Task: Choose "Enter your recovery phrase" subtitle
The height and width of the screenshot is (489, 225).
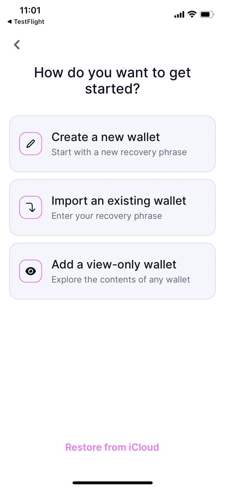Action: pos(107,216)
